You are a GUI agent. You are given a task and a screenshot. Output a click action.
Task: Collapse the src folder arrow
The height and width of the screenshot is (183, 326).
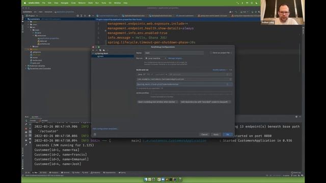[29, 27]
